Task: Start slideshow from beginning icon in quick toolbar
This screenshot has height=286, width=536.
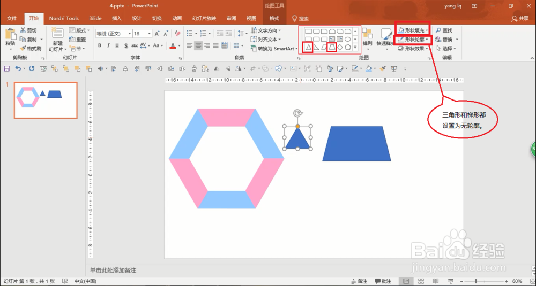Action: (x=43, y=69)
